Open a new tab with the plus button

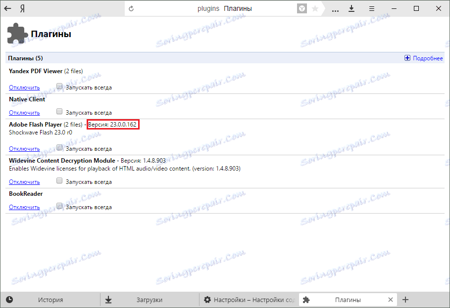405,300
